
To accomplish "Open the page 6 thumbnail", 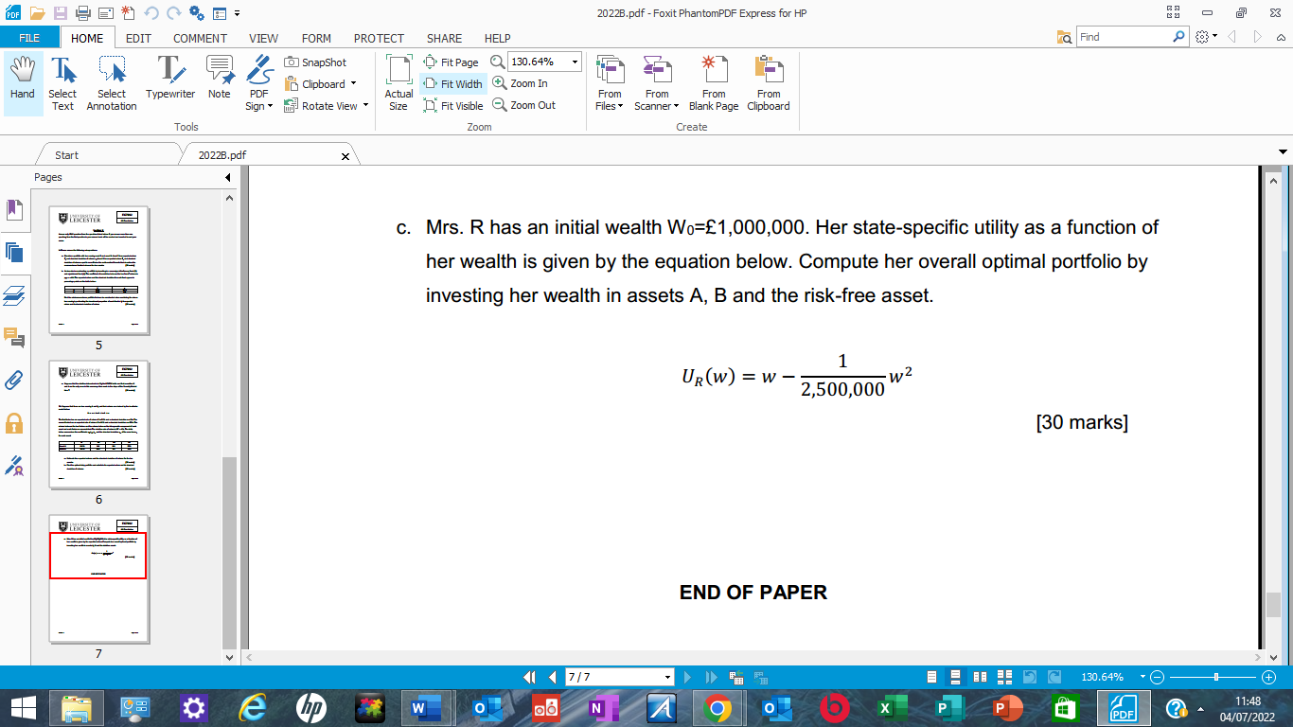I will [x=98, y=425].
